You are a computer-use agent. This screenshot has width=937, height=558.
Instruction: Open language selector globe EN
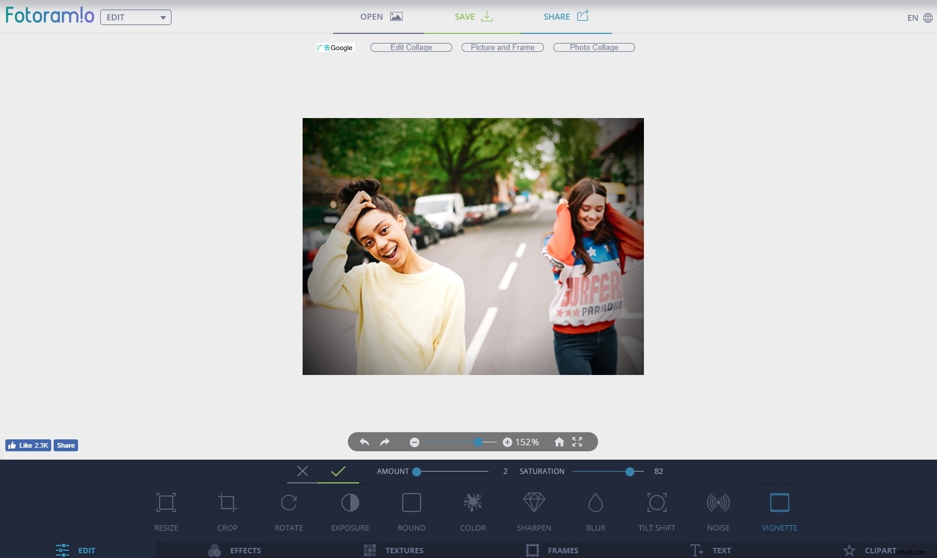tap(920, 18)
